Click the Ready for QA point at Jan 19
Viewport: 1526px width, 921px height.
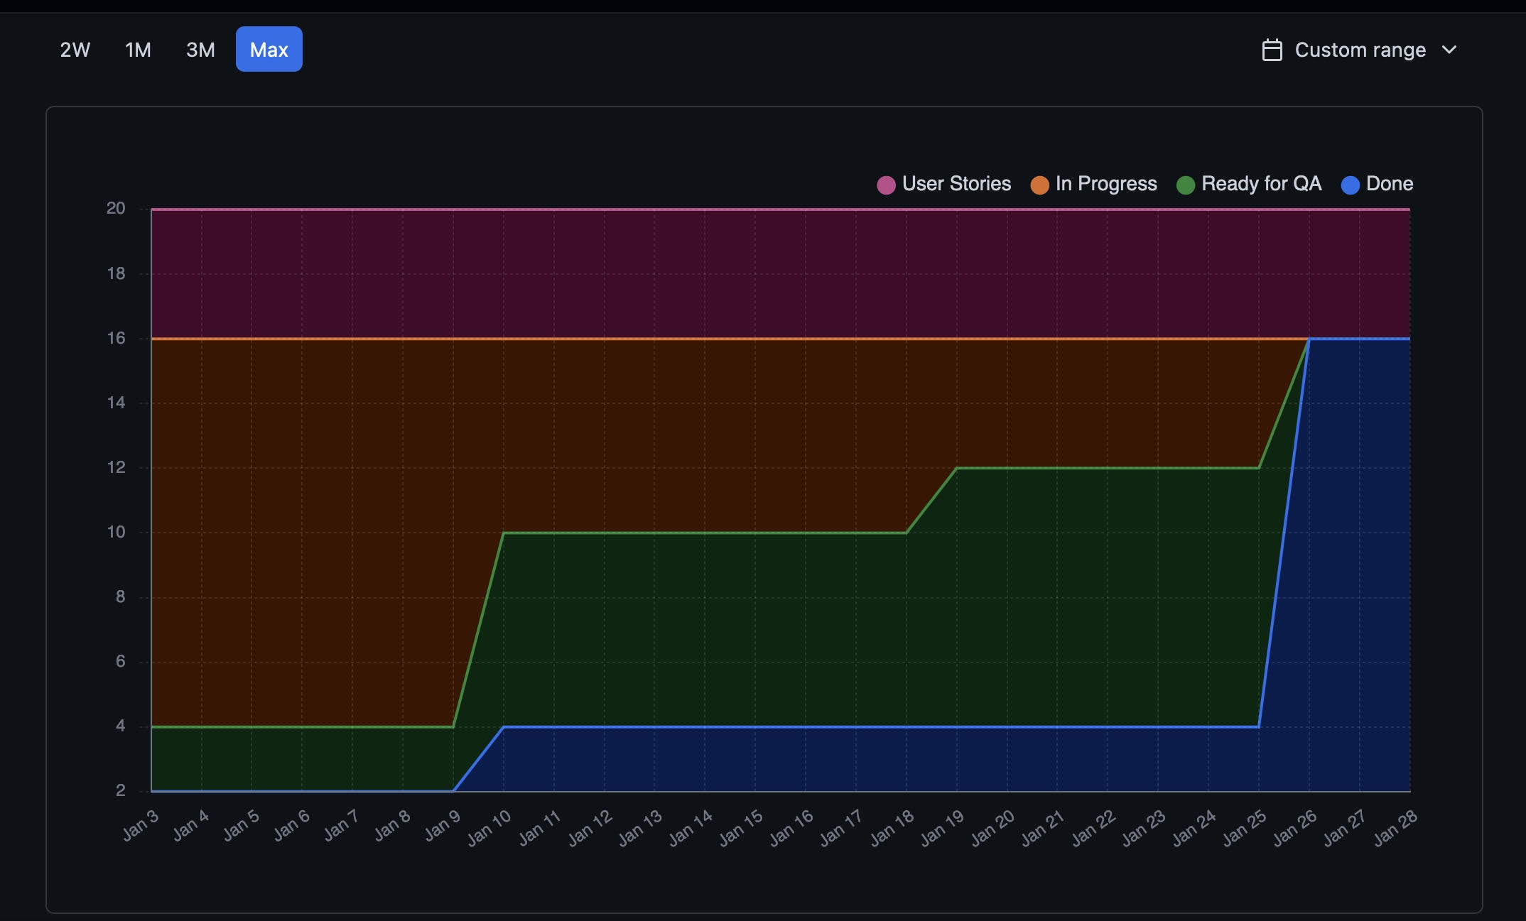[x=957, y=468]
